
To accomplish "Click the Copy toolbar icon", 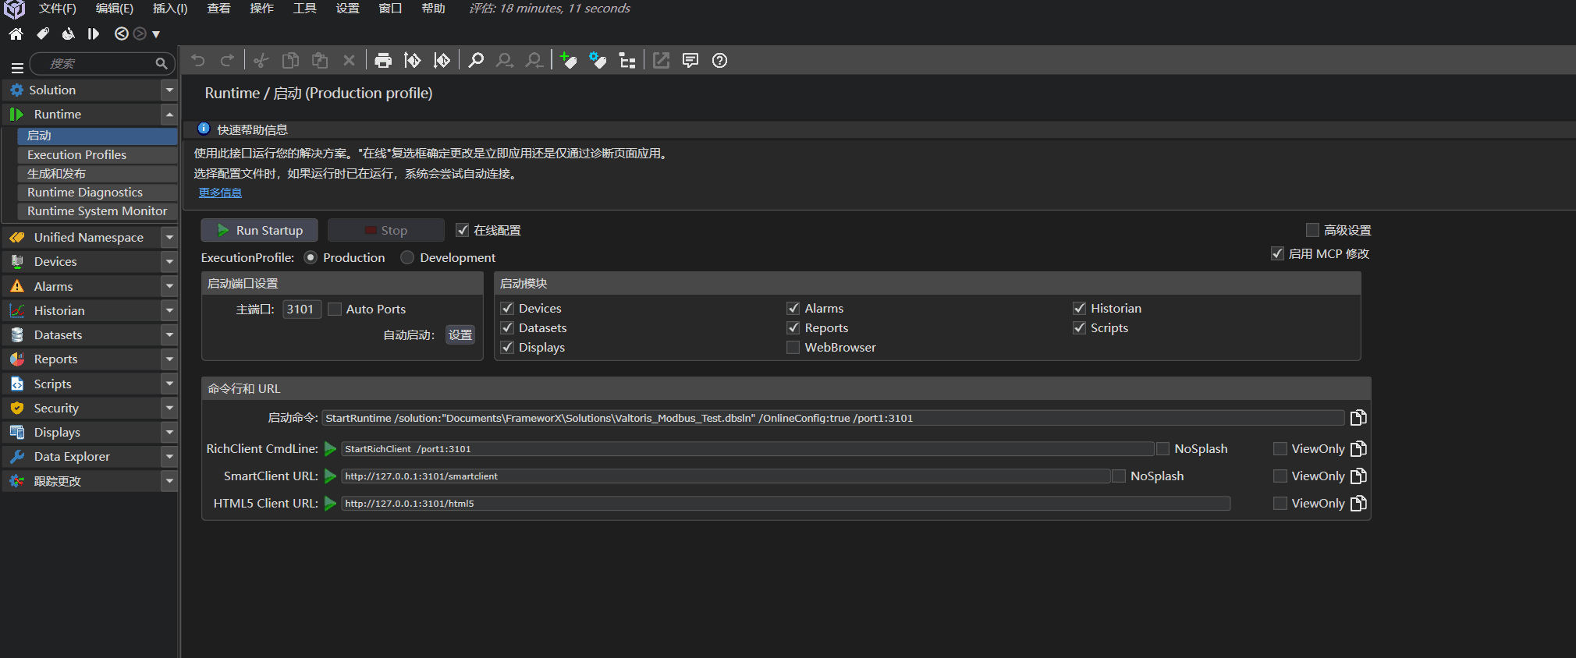I will tap(290, 60).
